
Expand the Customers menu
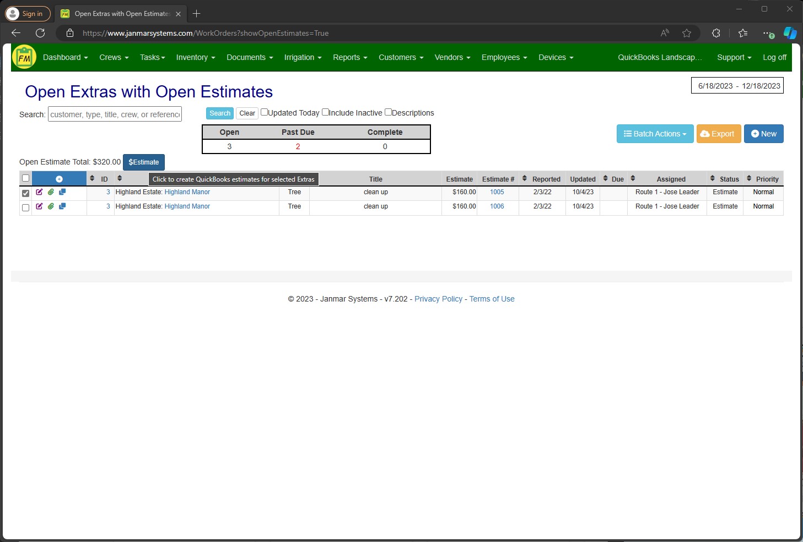[x=401, y=57]
